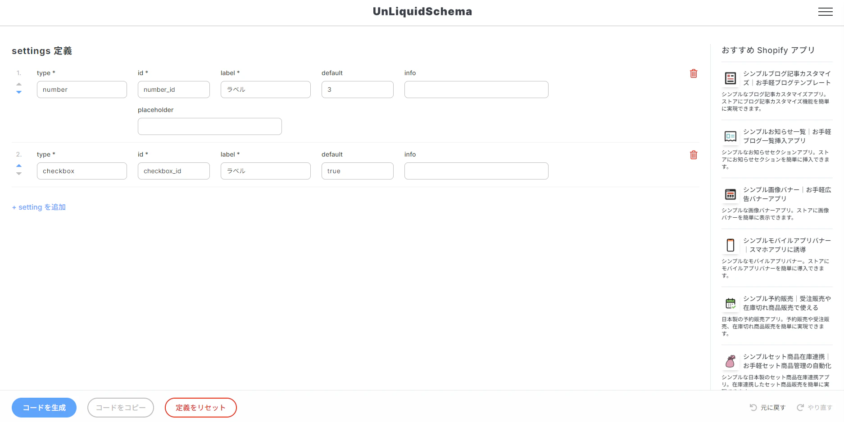Move setting 2 down with arrow

(19, 174)
